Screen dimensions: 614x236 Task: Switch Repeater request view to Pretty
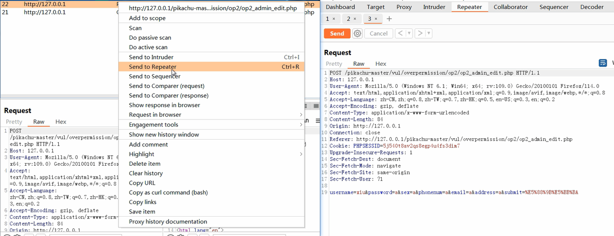point(334,64)
